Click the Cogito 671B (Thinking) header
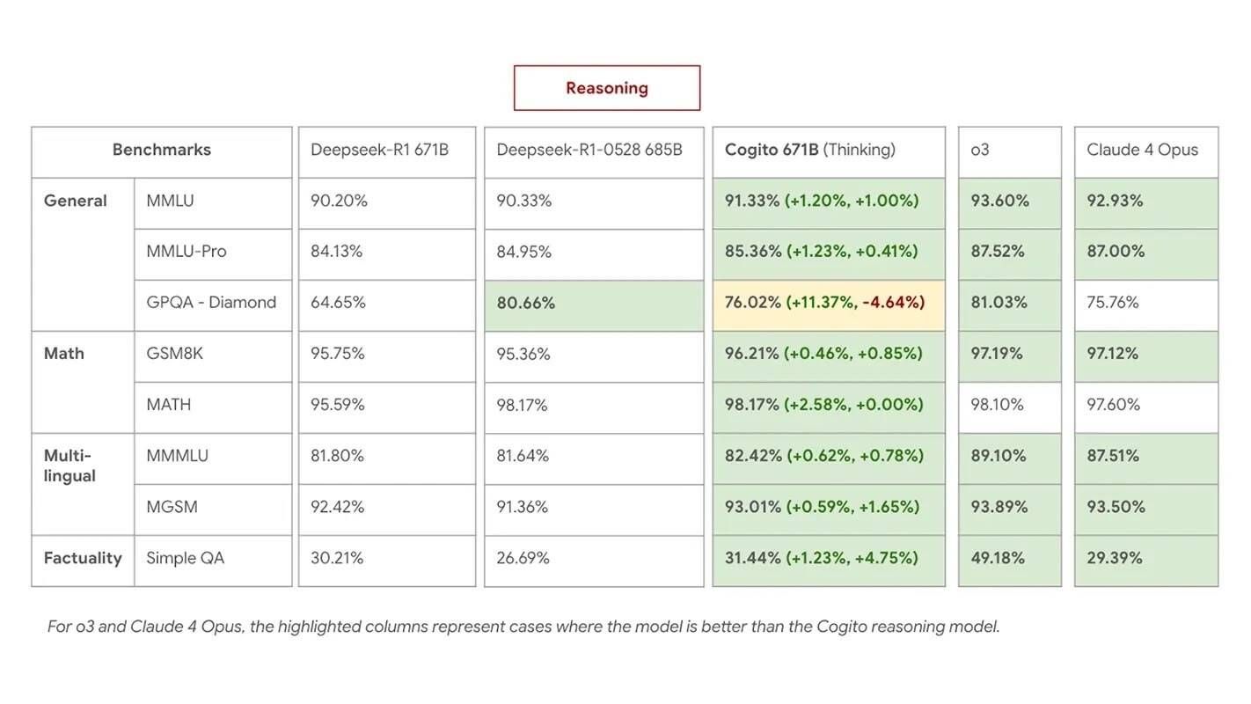Image resolution: width=1251 pixels, height=704 pixels. tap(828, 150)
